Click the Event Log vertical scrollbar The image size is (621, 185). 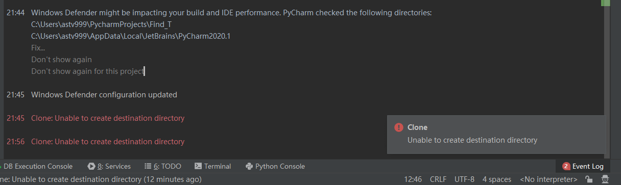point(607,82)
